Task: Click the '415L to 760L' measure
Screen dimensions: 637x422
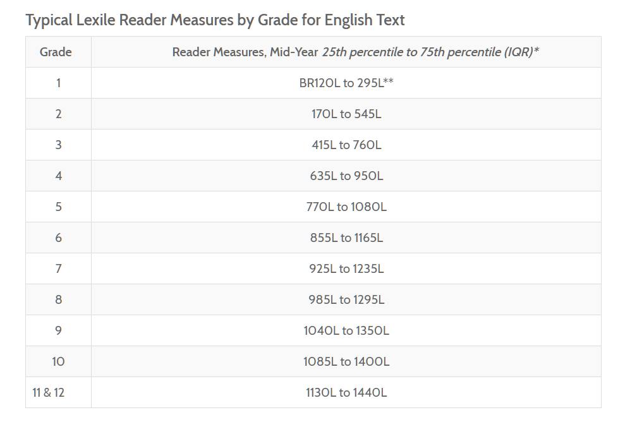Action: 346,145
